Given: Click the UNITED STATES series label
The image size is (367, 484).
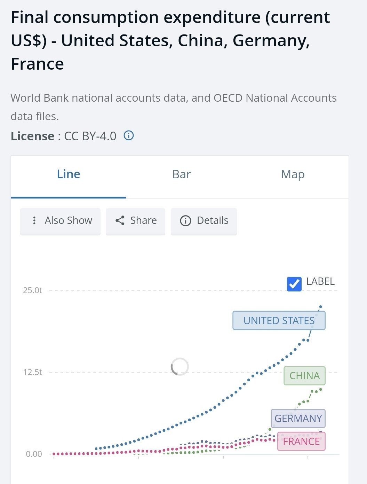Looking at the screenshot, I should [x=279, y=320].
